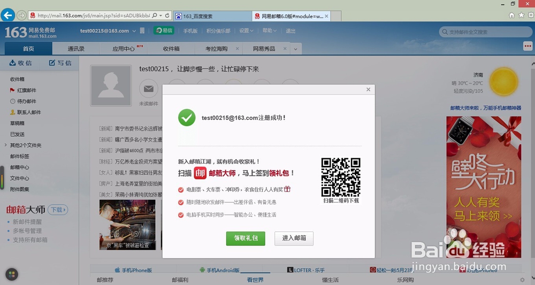
Task: Open the 手机iPhone版 link
Action: (133, 270)
